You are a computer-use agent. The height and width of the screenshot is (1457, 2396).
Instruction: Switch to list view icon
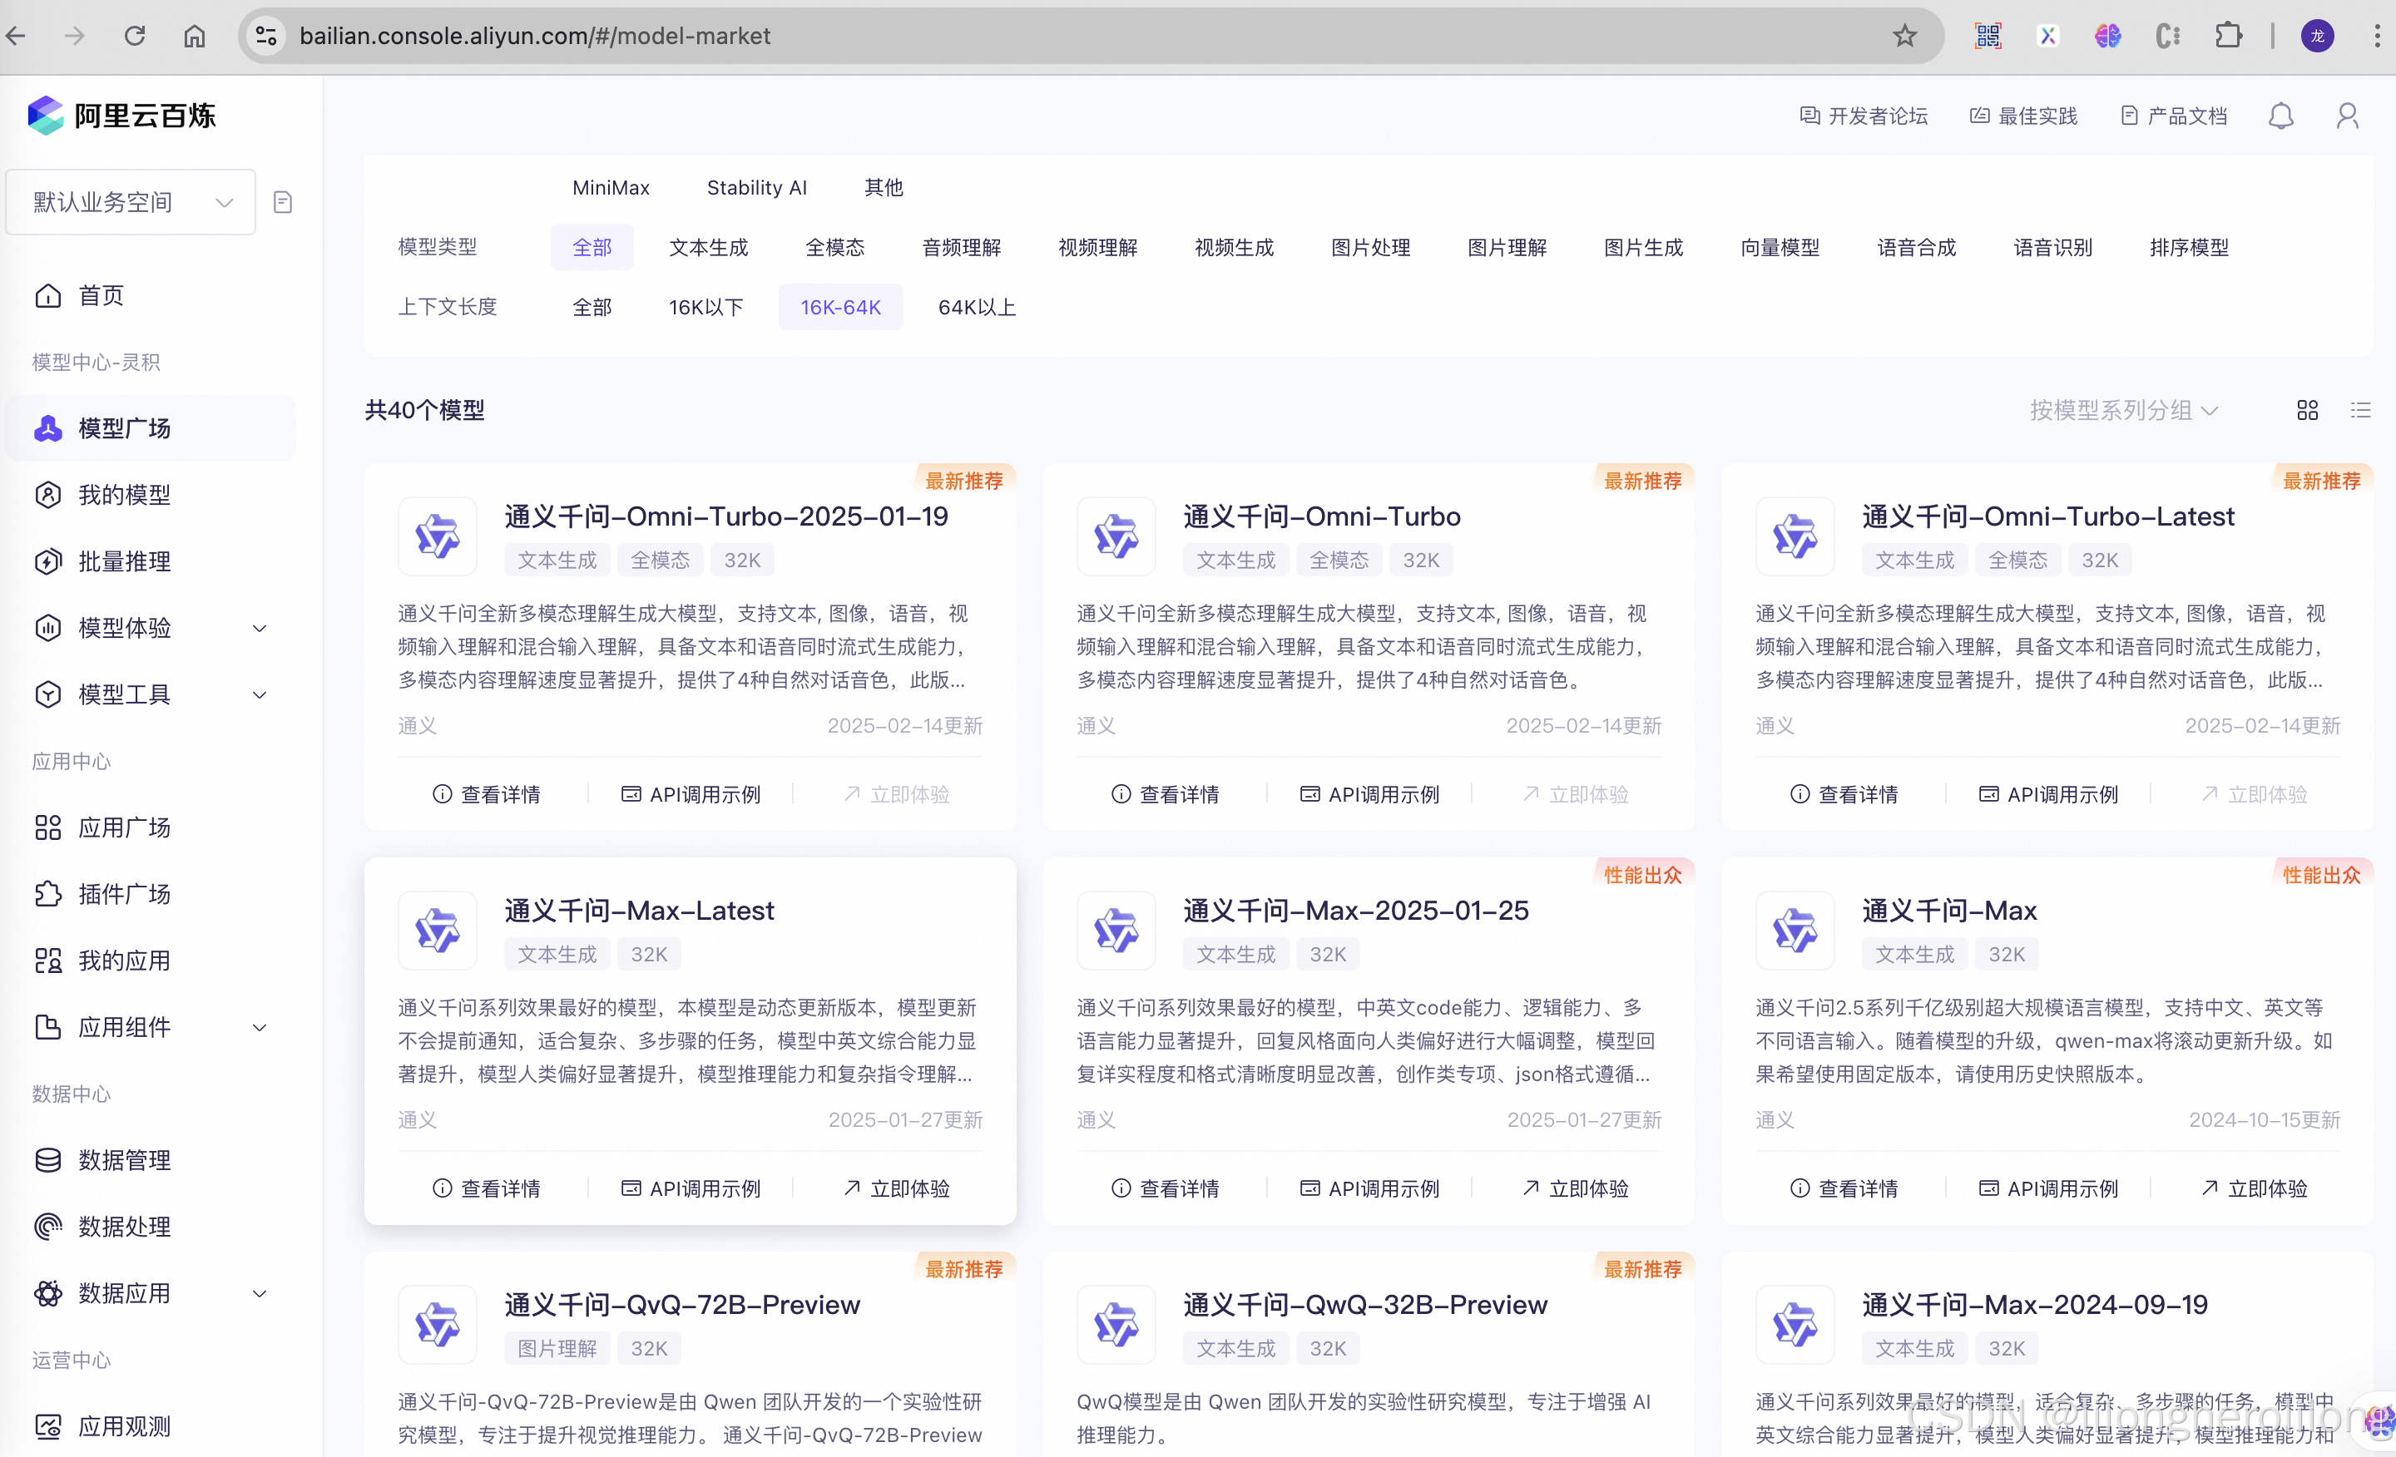pyautogui.click(x=2360, y=410)
